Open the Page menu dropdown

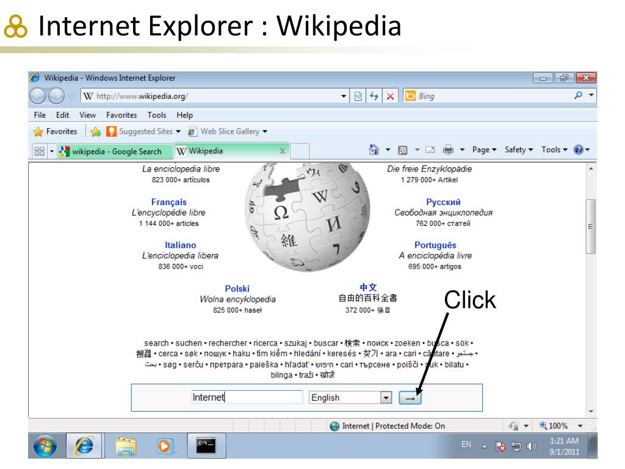coord(484,150)
